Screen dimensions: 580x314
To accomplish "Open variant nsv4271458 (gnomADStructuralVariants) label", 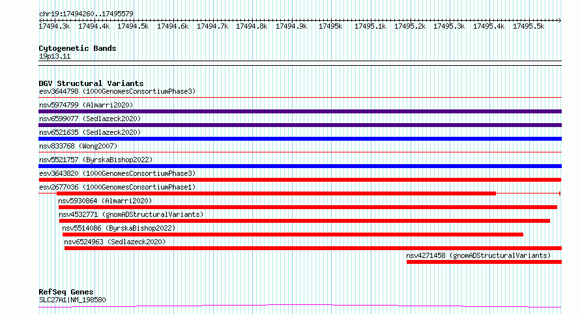I will [478, 255].
